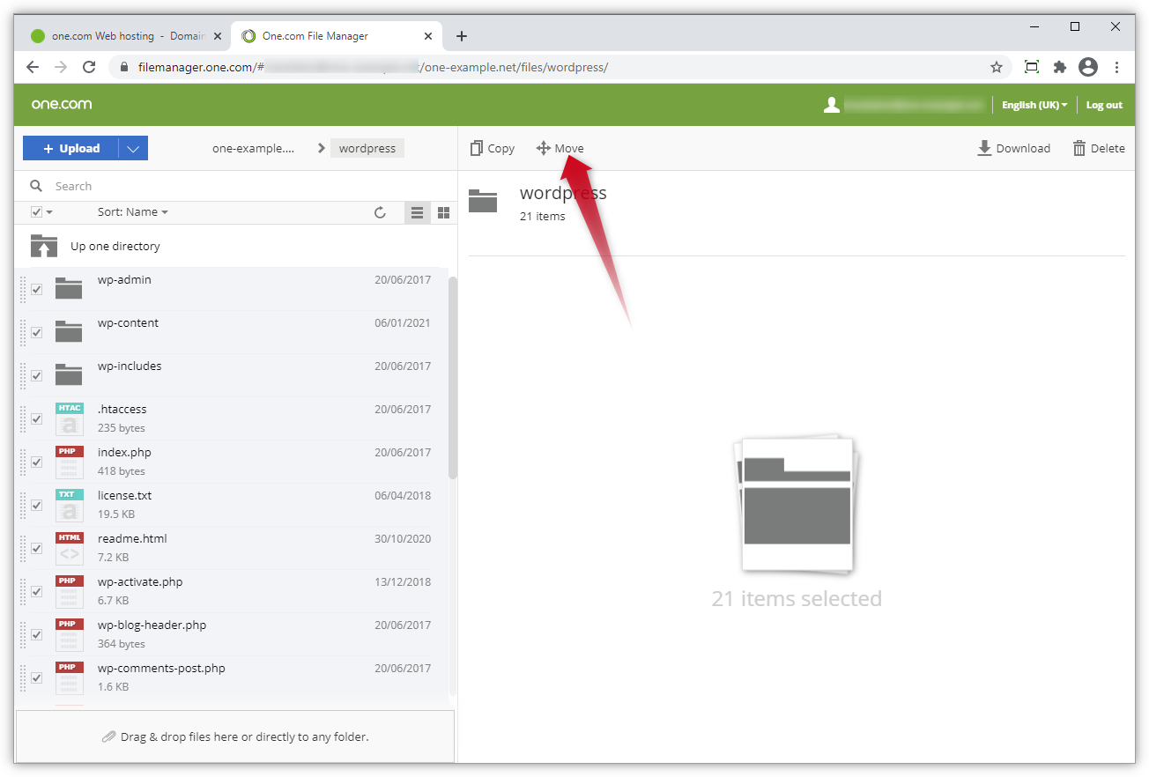
Task: Click the Log out link
Action: tap(1103, 104)
